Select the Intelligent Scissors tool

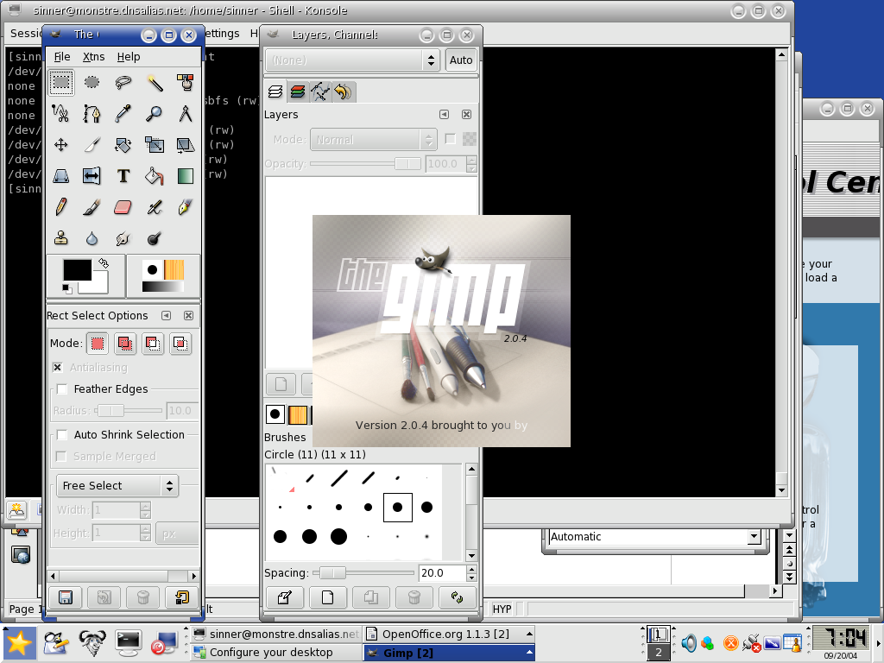[x=61, y=113]
